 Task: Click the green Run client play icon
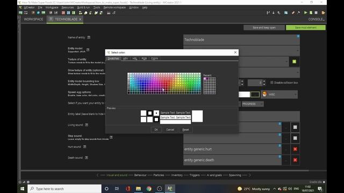pos(306,13)
